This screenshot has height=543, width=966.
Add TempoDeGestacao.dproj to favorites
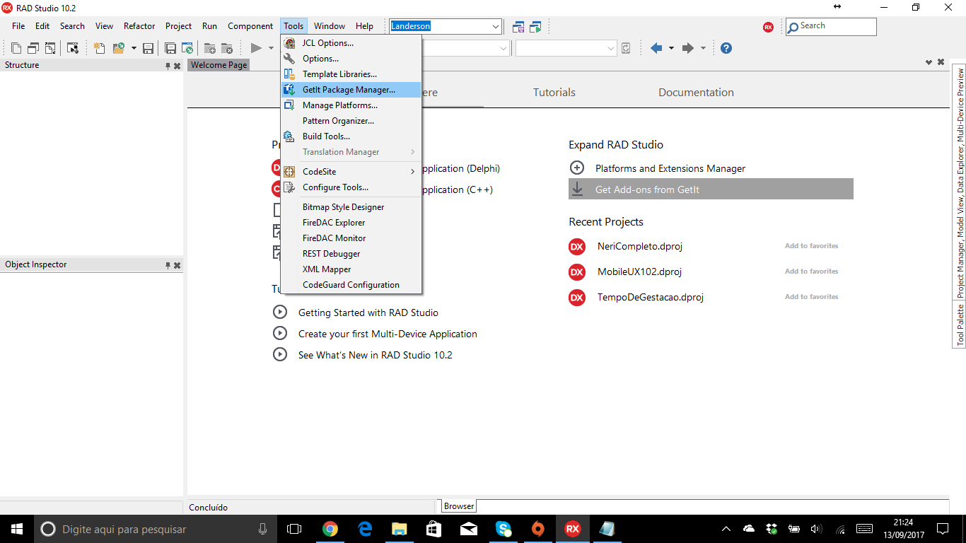point(811,297)
